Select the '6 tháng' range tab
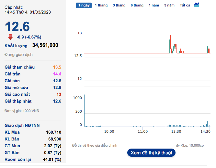The width and height of the screenshot is (216, 168). pyautogui.click(x=137, y=5)
